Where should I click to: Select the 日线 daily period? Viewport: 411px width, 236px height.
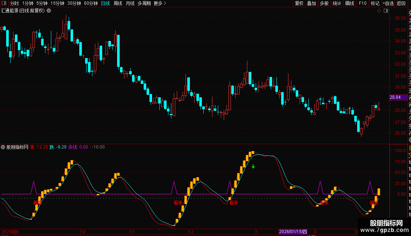[x=105, y=3]
